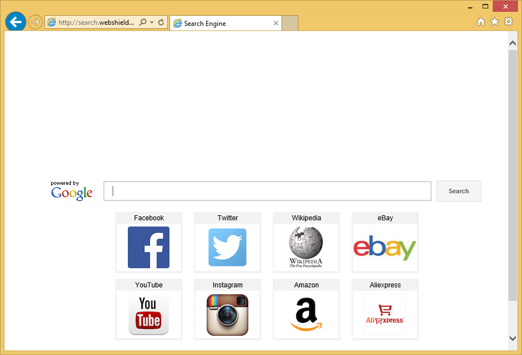Select the Search Engine tab

(226, 23)
